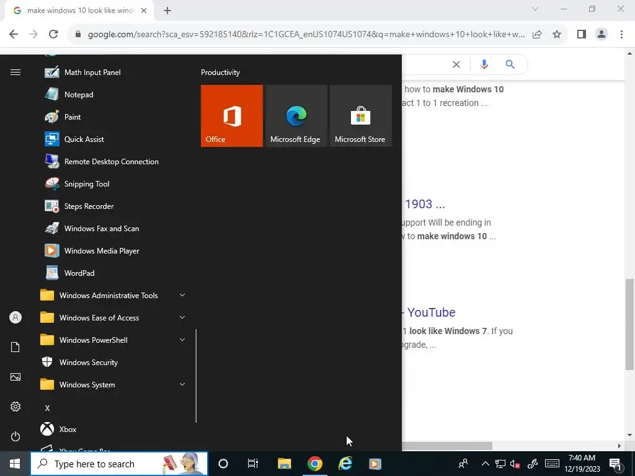
Task: Open the result link ending in 1903
Action: [424, 204]
